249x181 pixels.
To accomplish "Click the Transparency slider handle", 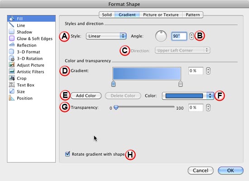I will 116,107.
